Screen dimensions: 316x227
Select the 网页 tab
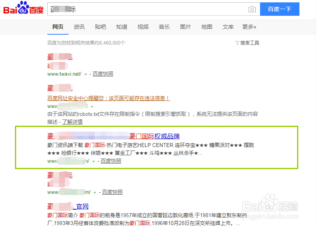click(58, 27)
